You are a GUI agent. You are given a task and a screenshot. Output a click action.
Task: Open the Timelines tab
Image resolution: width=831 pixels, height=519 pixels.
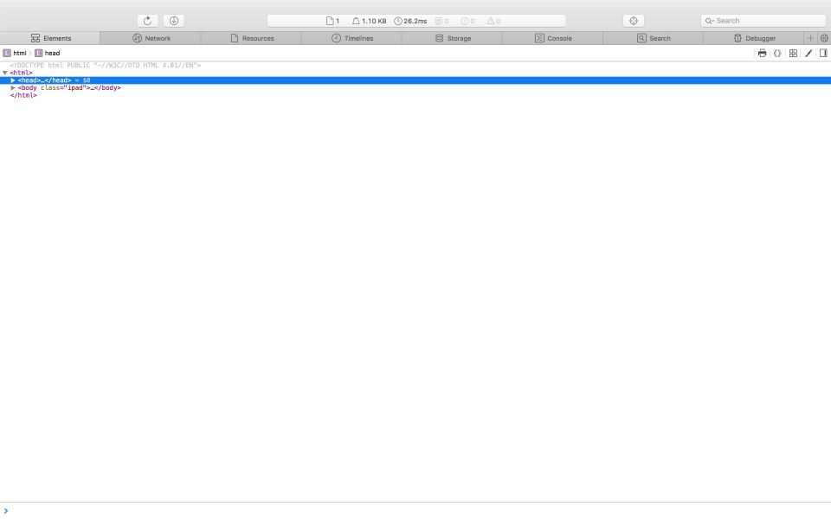(352, 38)
